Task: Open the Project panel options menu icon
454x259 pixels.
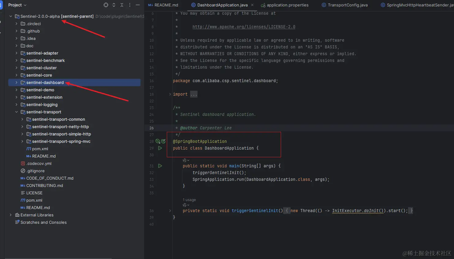Action: [130, 5]
